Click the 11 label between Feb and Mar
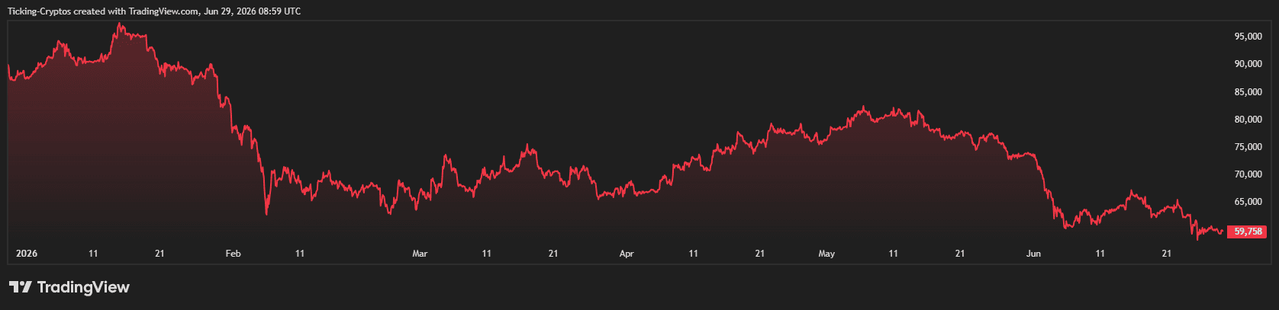The height and width of the screenshot is (310, 1279). coord(300,254)
